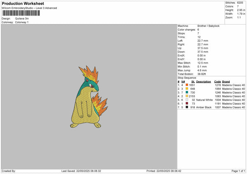Click the 'Page 1 of 1' footer text
The image size is (247, 174).
pos(238,171)
